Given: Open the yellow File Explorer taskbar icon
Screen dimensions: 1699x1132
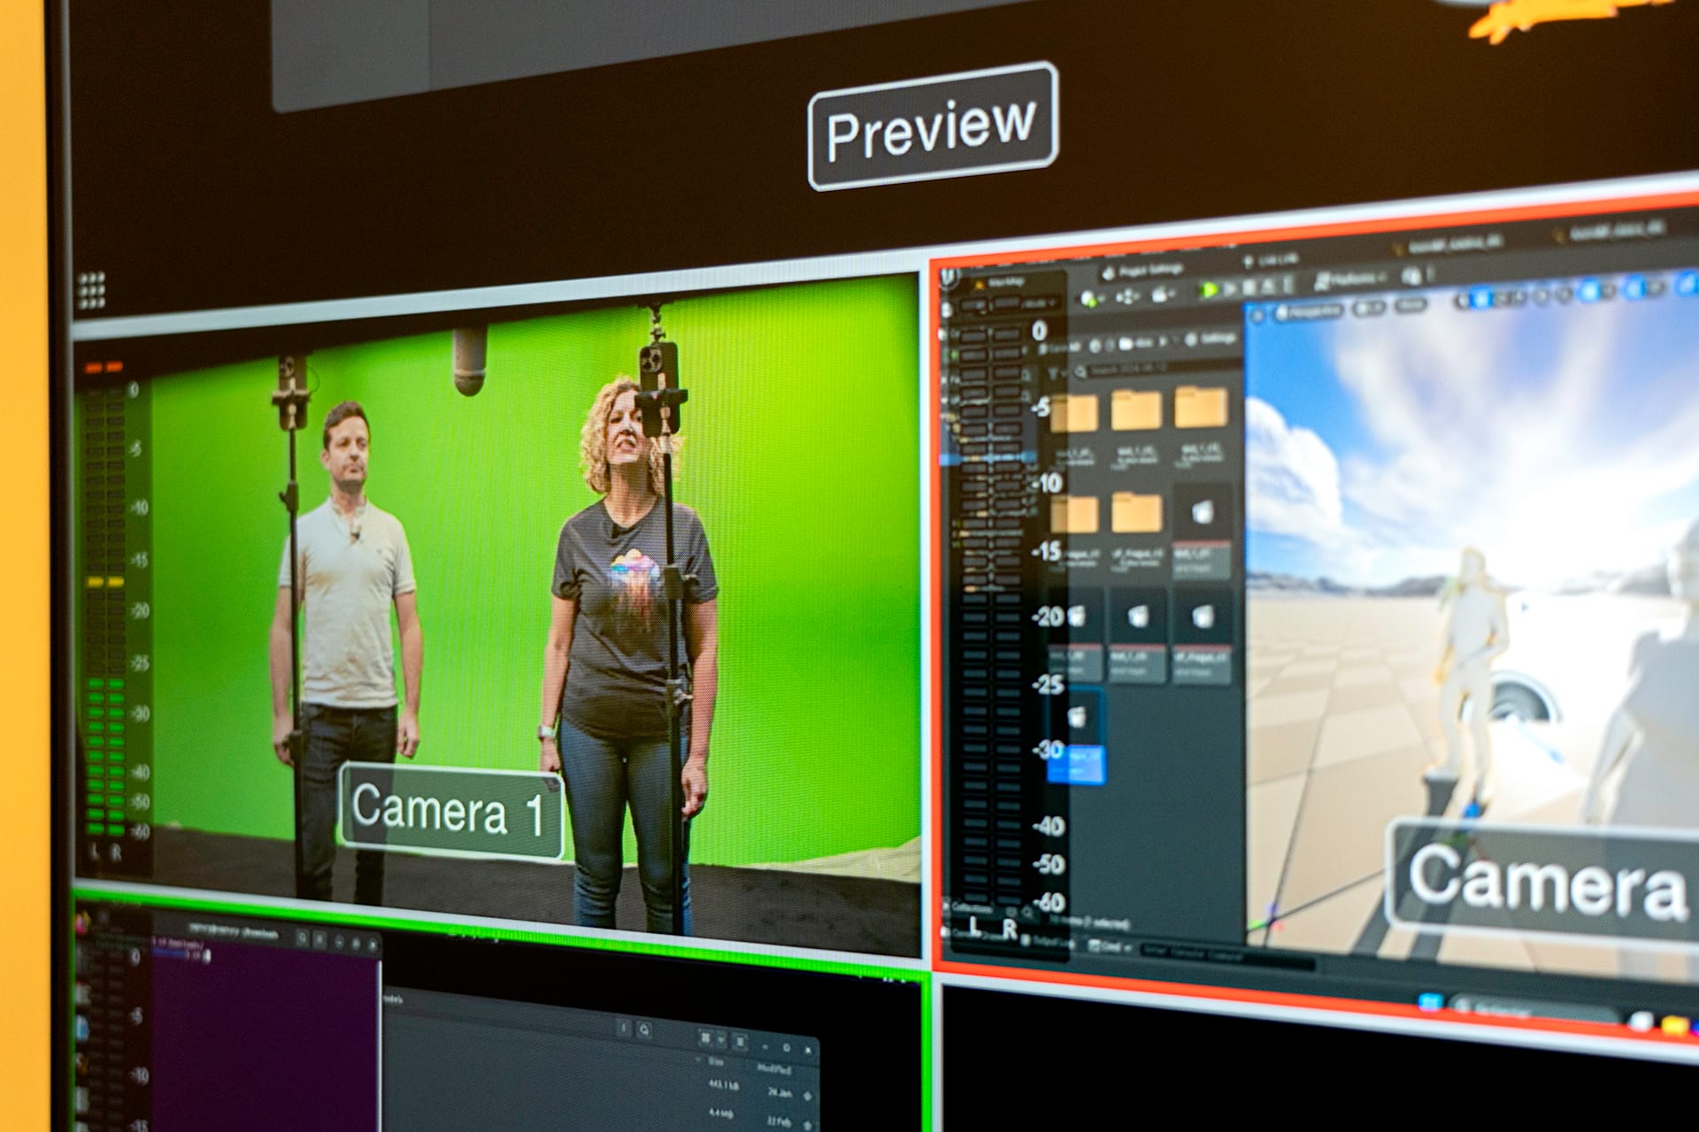Looking at the screenshot, I should tap(1674, 1025).
